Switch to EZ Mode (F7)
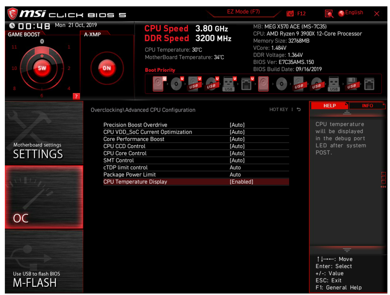Screen dimensions: 390x295 [x=243, y=12]
